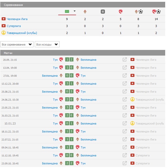167x168 pixels.
Task: Click Bellinzona wins crest in table header
Action: 85,12
